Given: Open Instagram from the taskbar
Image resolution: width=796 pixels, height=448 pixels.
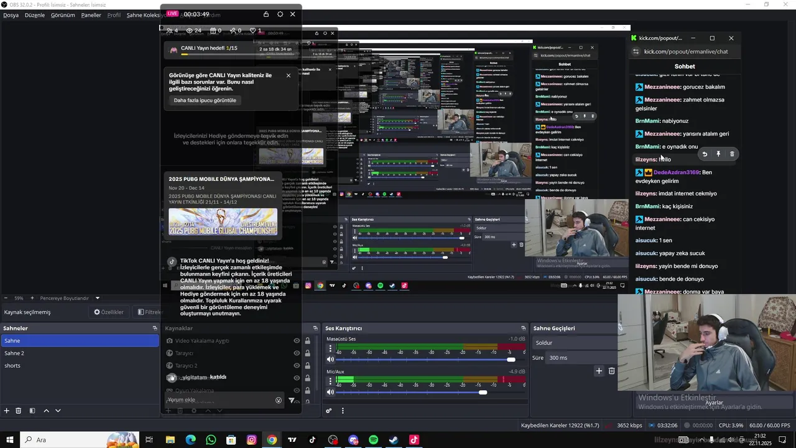Looking at the screenshot, I should [x=251, y=440].
